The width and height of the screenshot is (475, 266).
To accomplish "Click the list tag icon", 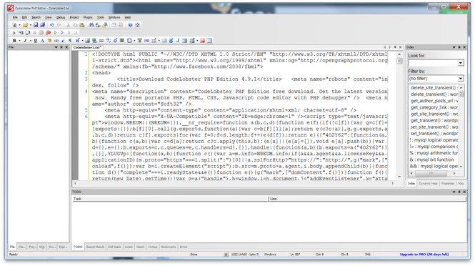I will pyautogui.click(x=154, y=40).
